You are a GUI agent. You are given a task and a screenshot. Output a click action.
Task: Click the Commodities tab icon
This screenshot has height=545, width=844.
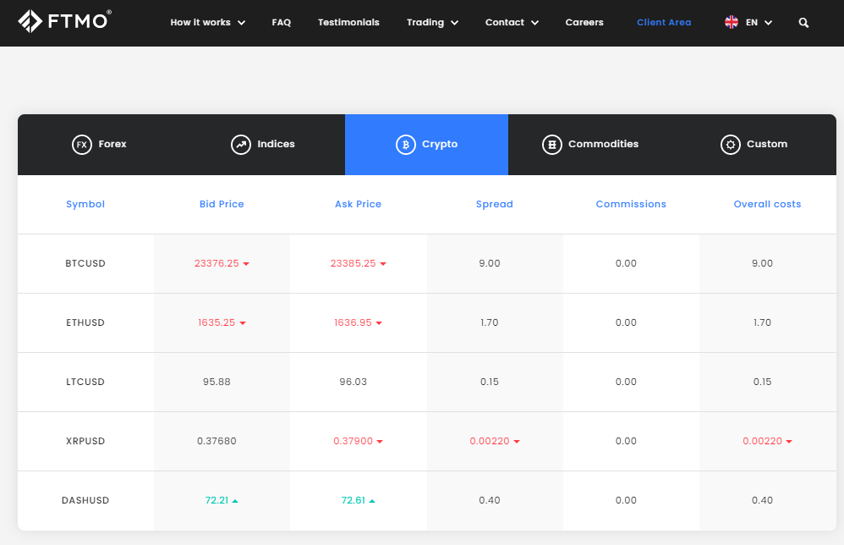tap(551, 145)
